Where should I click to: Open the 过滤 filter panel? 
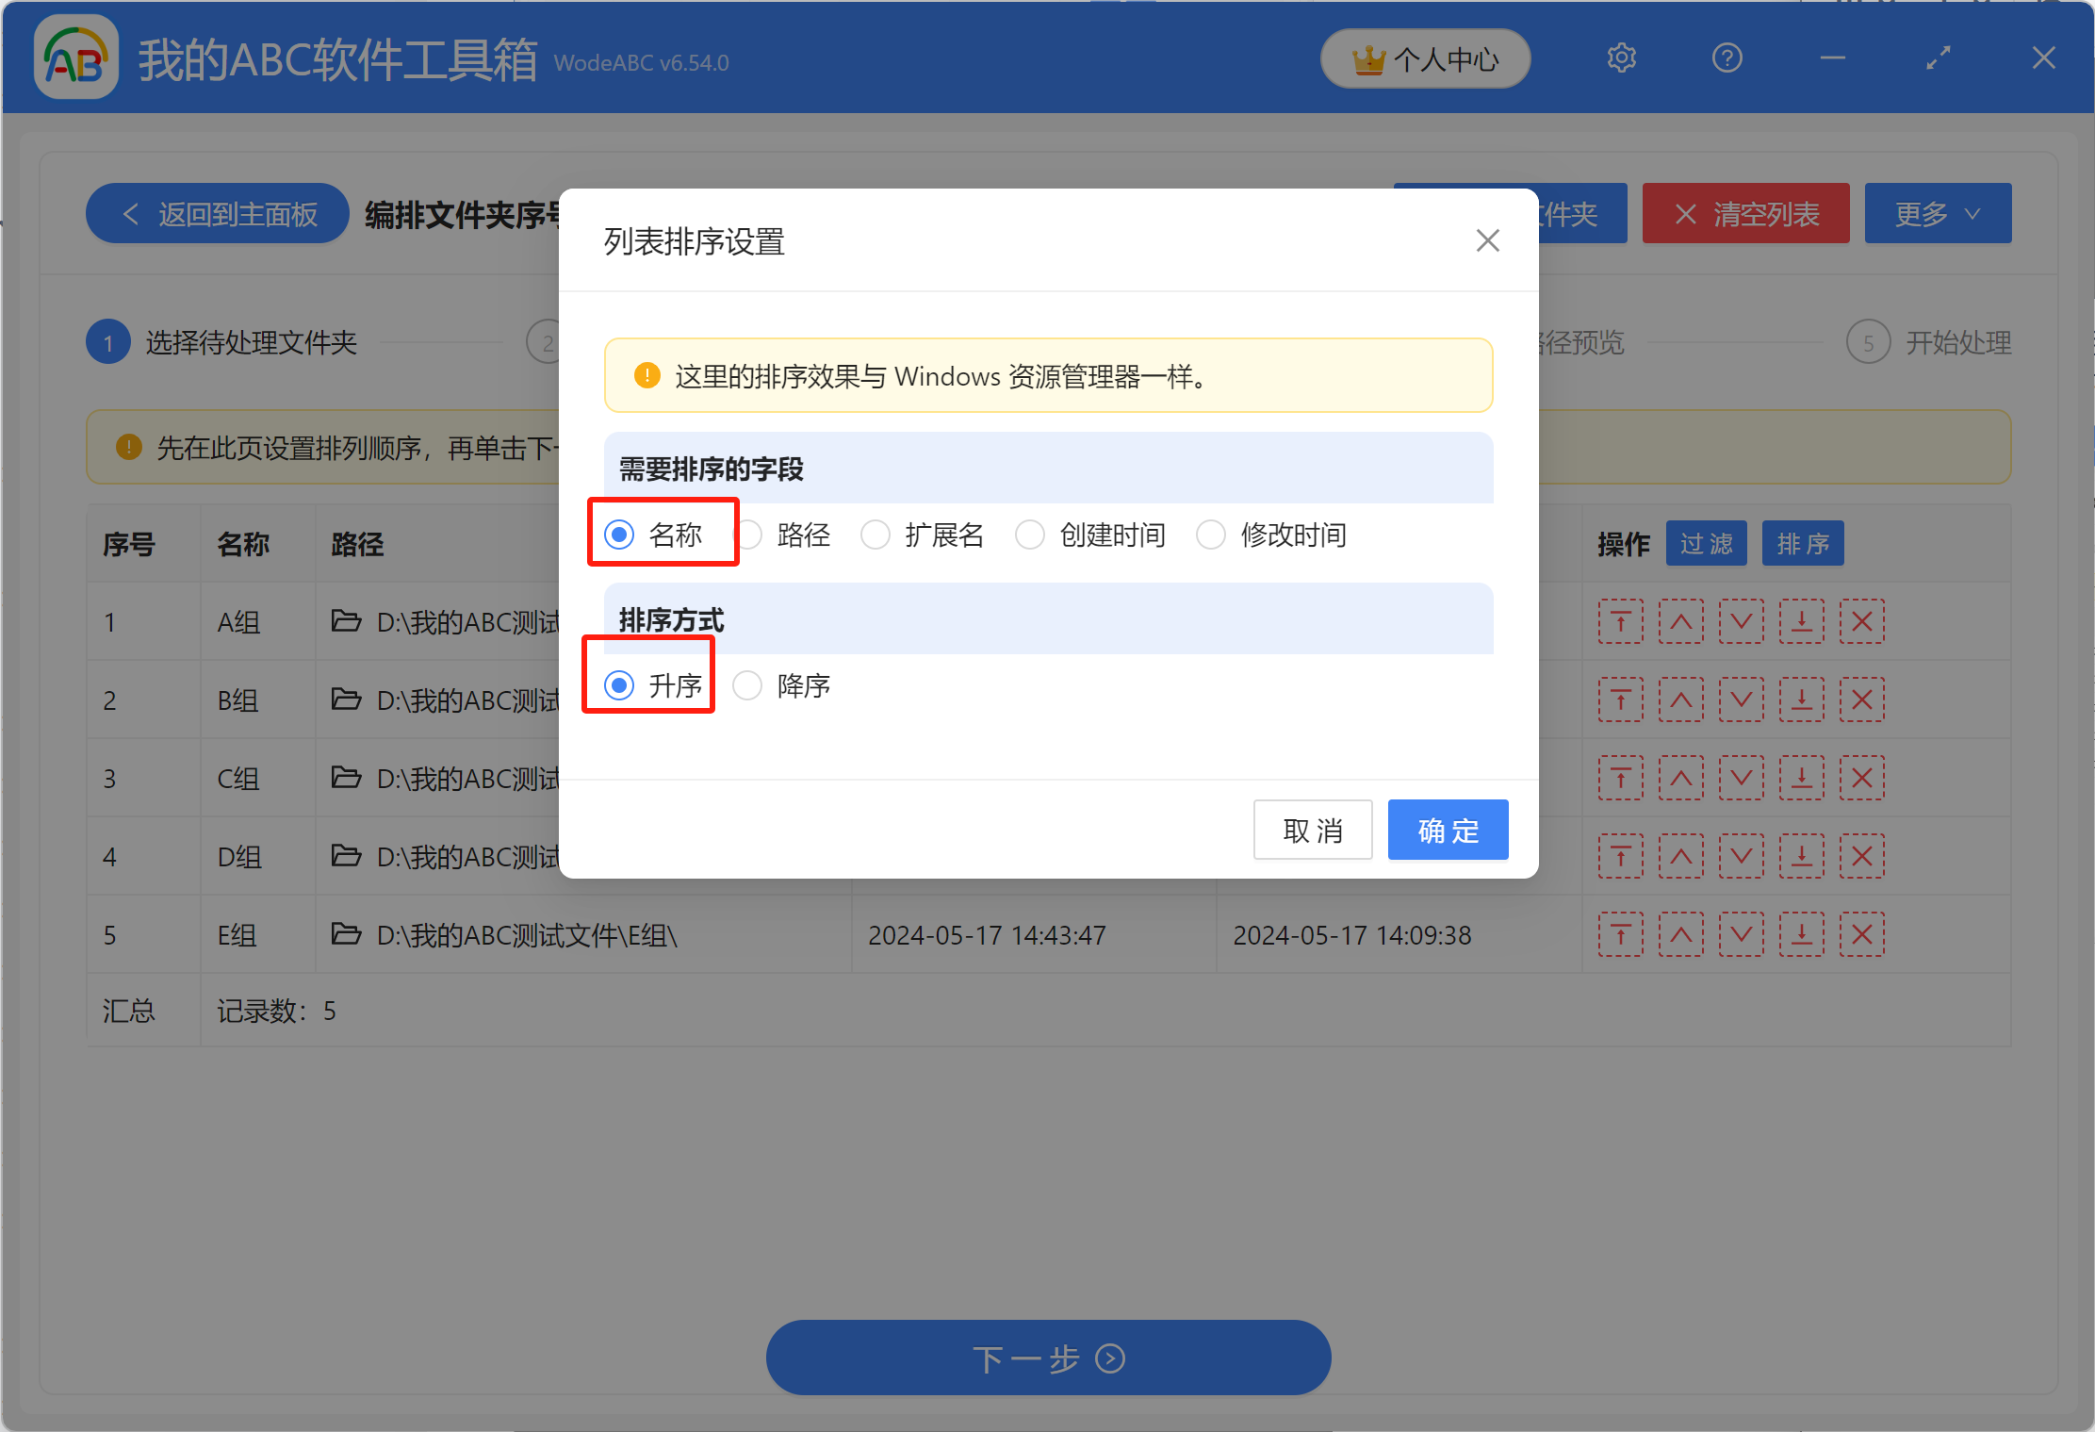1706,543
